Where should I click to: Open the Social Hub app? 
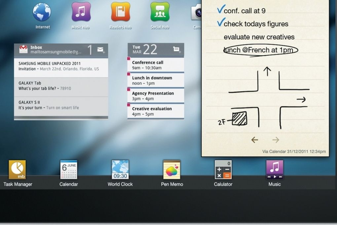[160, 12]
